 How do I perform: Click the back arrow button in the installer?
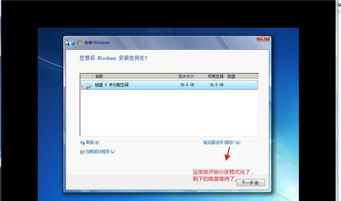tap(70, 43)
